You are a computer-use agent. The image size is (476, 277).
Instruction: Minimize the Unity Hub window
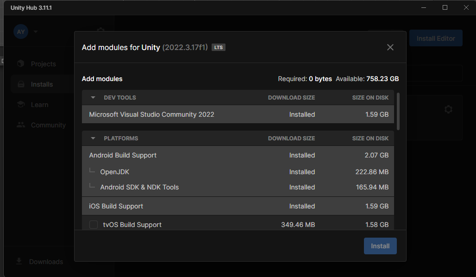coord(424,7)
